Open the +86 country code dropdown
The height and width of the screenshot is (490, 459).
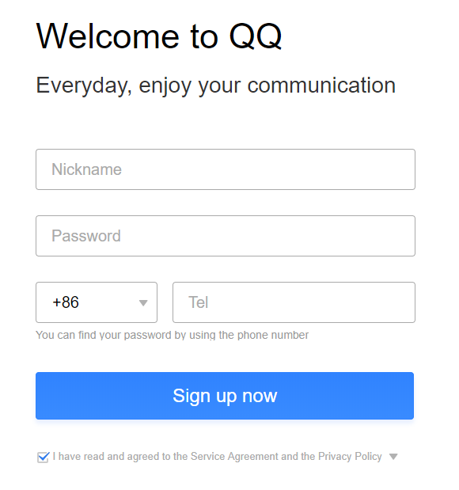point(97,302)
